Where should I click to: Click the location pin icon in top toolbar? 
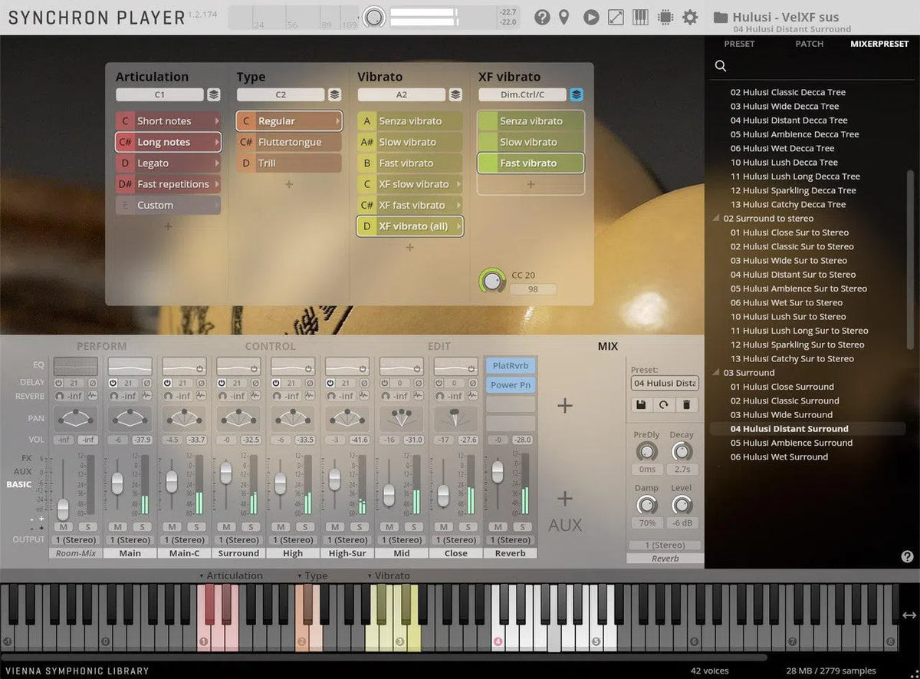click(564, 17)
